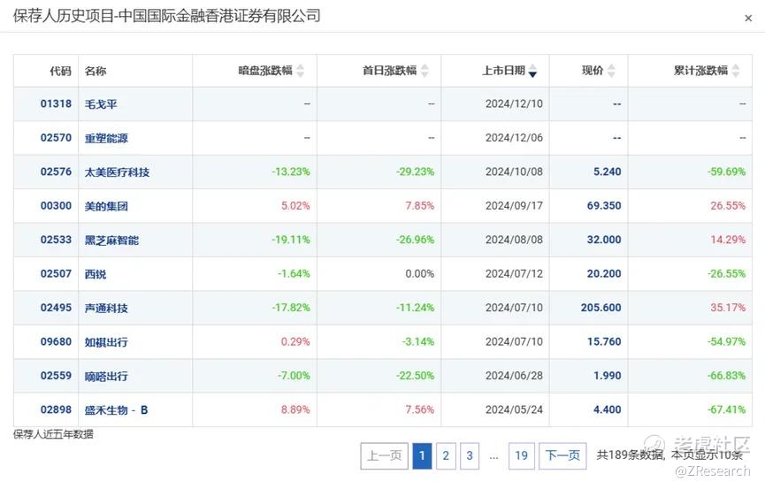Open stock code 02576

[56, 172]
